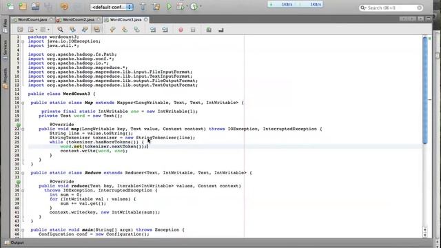Close the WordCount.java tab
The width and height of the screenshot is (441, 248).
51,20
